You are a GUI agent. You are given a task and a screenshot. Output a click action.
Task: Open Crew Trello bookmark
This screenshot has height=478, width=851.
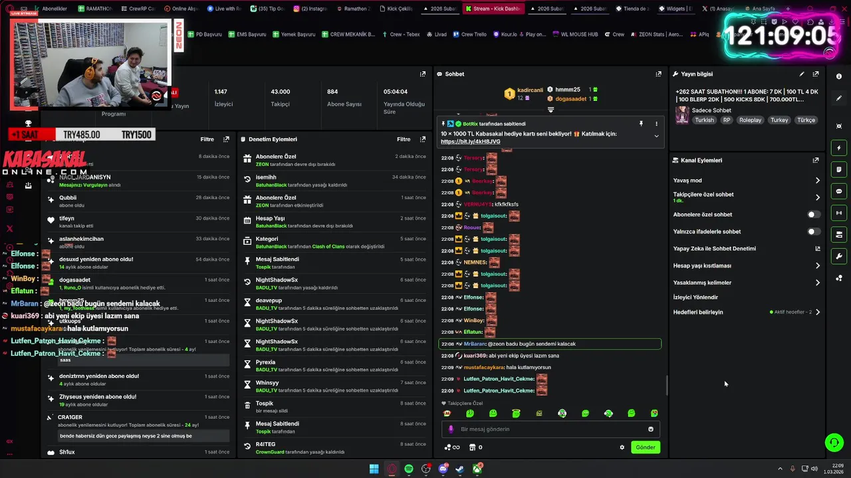point(469,35)
